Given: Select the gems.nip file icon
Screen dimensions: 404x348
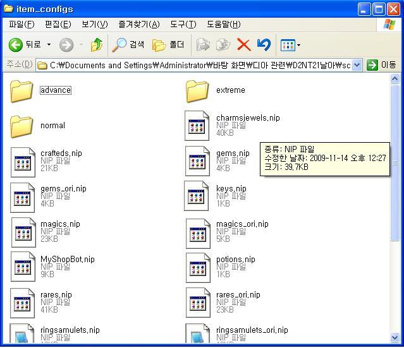Looking at the screenshot, I should [197, 161].
